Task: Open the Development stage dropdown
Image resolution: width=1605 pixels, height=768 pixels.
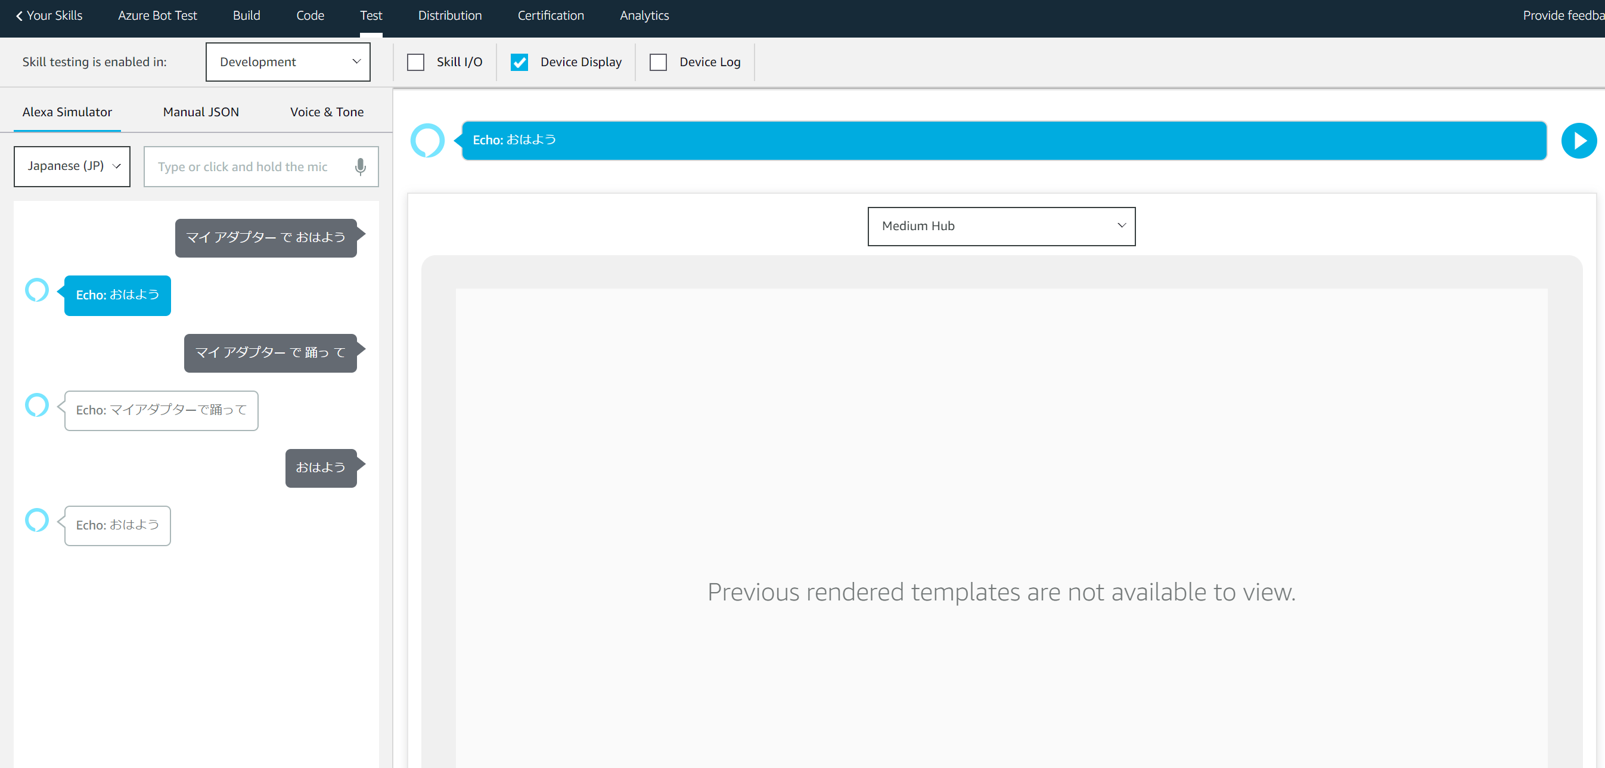Action: pyautogui.click(x=288, y=62)
